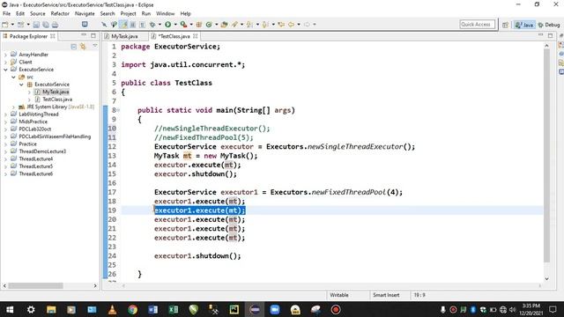Image resolution: width=564 pixels, height=317 pixels.
Task: Open the Project menu
Action: [x=128, y=14]
